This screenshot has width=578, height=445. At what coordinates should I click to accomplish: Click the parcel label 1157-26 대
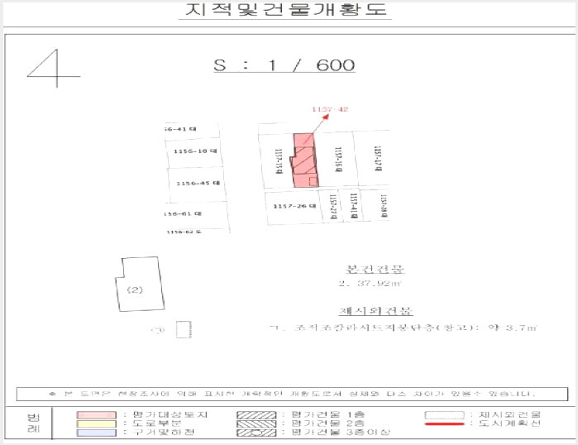[294, 206]
